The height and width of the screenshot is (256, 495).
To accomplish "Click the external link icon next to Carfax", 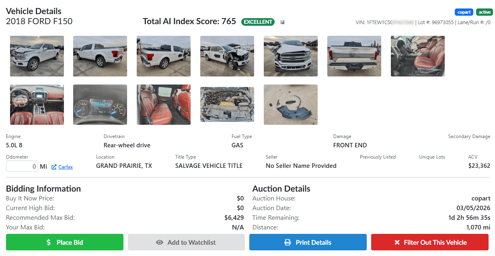I will pyautogui.click(x=54, y=167).
